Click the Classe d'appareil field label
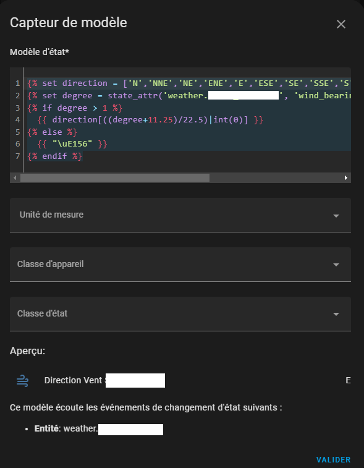 [51, 264]
